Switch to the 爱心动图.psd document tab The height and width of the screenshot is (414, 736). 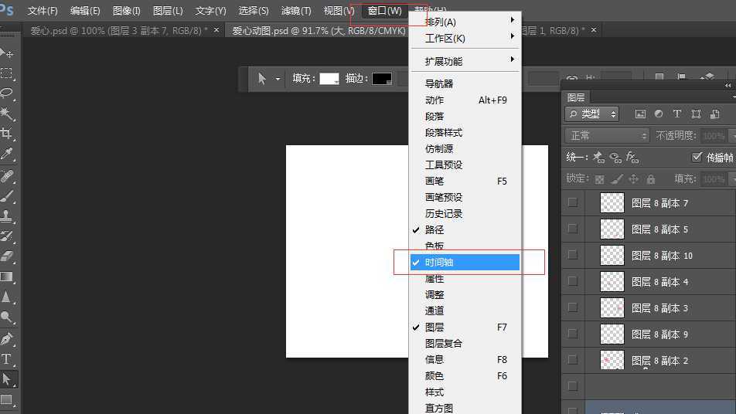(x=313, y=31)
